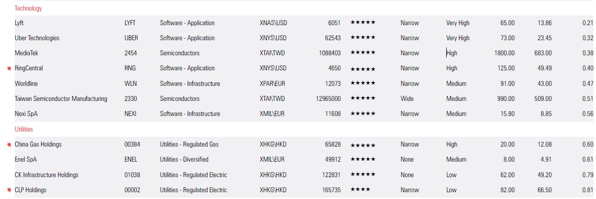The height and width of the screenshot is (199, 596).
Task: Click the four-star rating for CLP Holdings
Action: pos(360,190)
